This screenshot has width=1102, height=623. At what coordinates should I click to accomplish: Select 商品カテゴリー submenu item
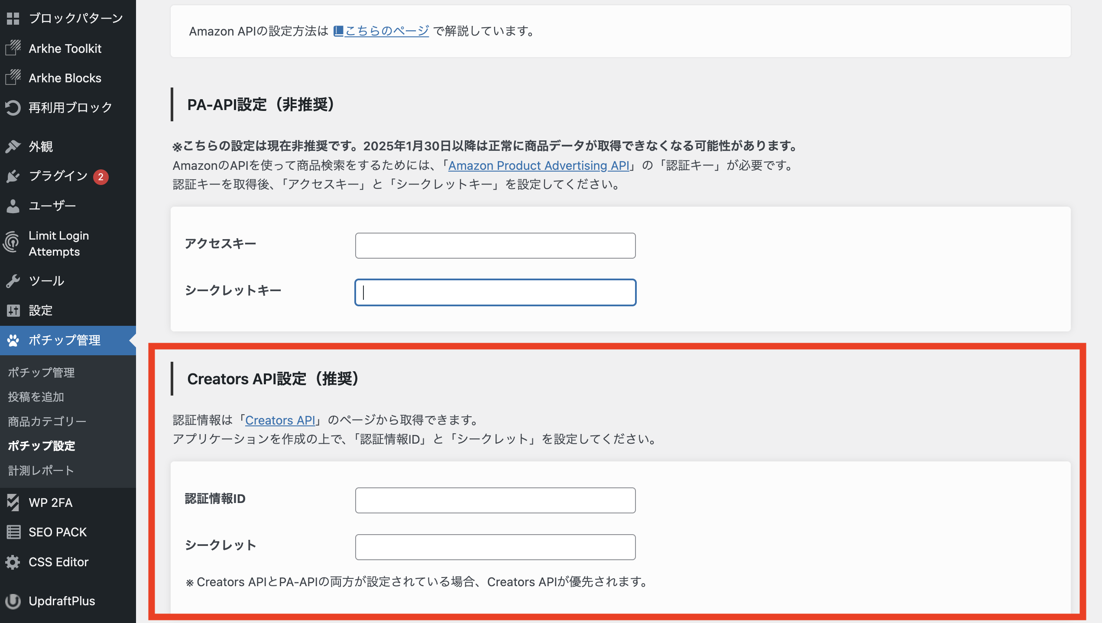47,421
